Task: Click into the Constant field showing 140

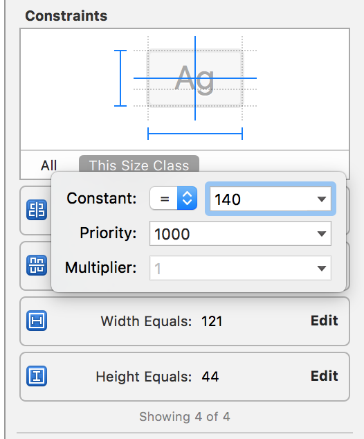Action: (271, 199)
